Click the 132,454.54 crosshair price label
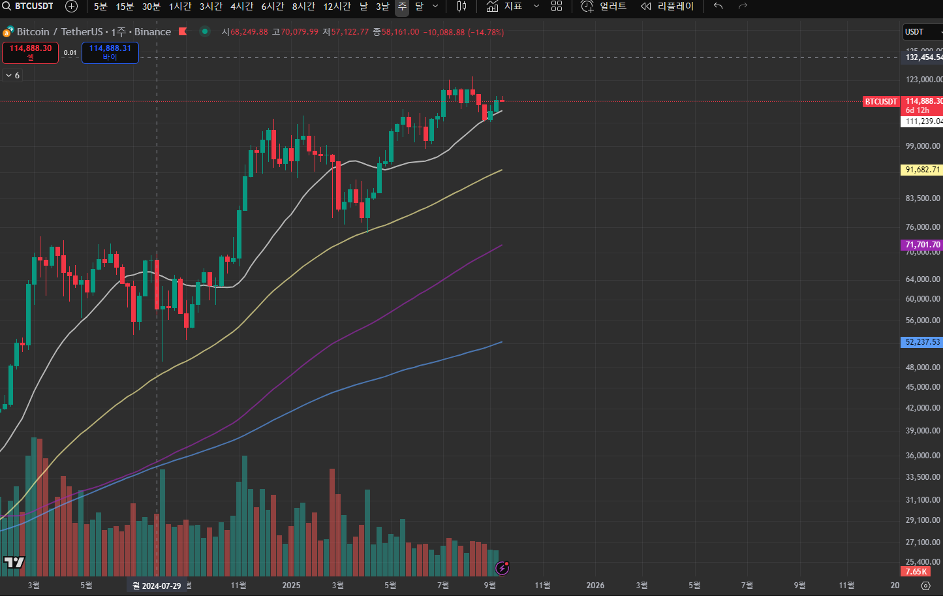Image resolution: width=943 pixels, height=596 pixels. (x=923, y=57)
